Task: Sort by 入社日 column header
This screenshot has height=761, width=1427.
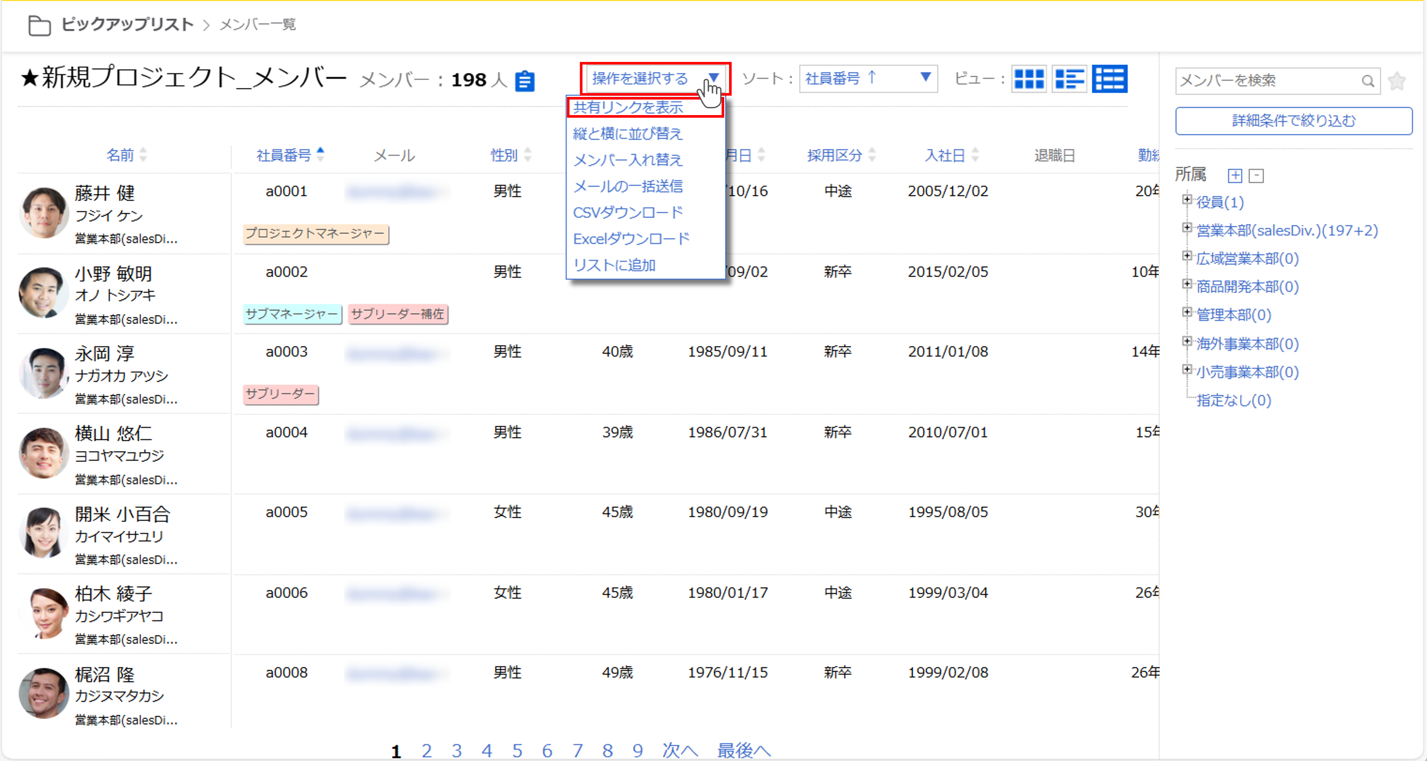Action: [944, 155]
